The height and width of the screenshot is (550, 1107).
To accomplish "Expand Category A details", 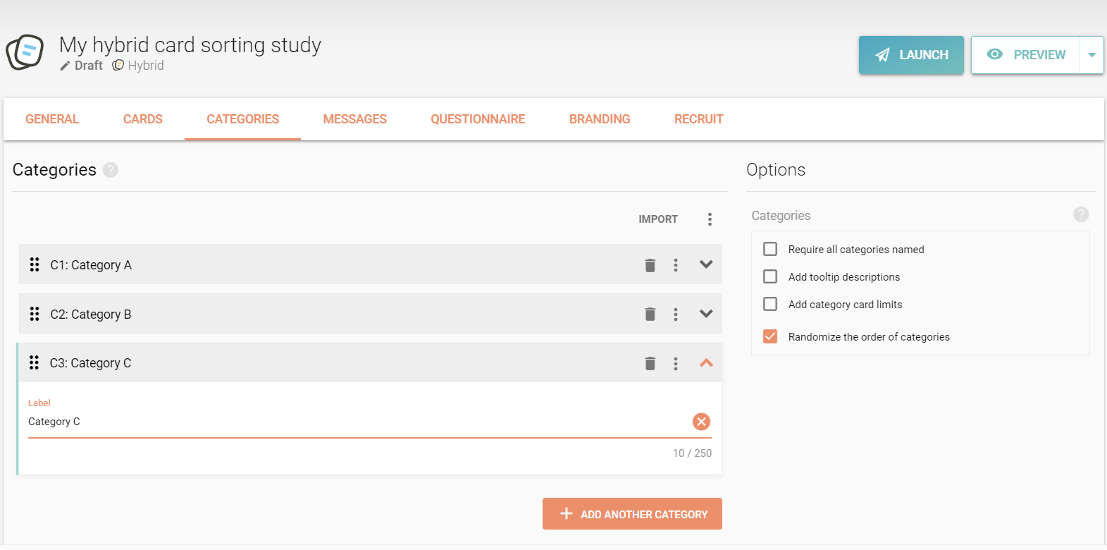I will coord(706,264).
